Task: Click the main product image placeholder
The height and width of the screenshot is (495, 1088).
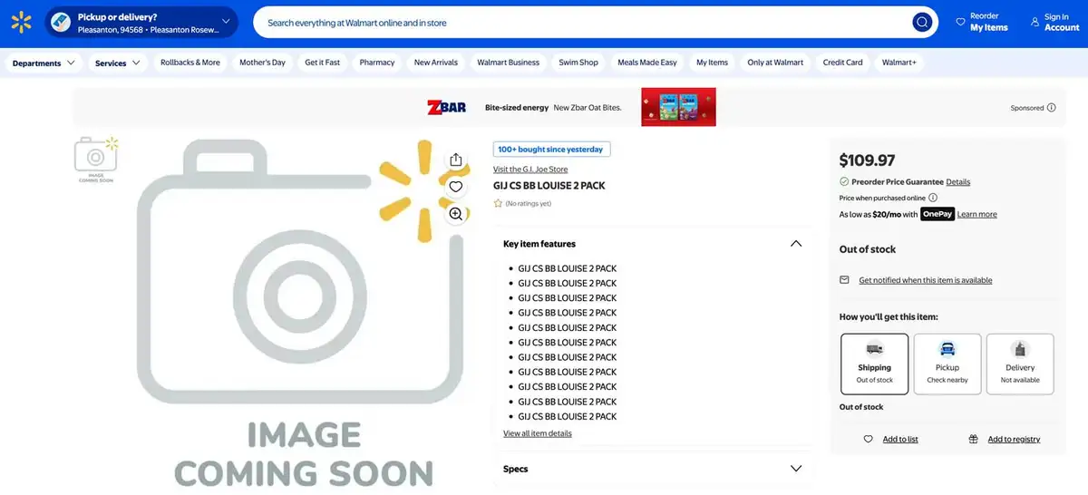Action: (304, 315)
